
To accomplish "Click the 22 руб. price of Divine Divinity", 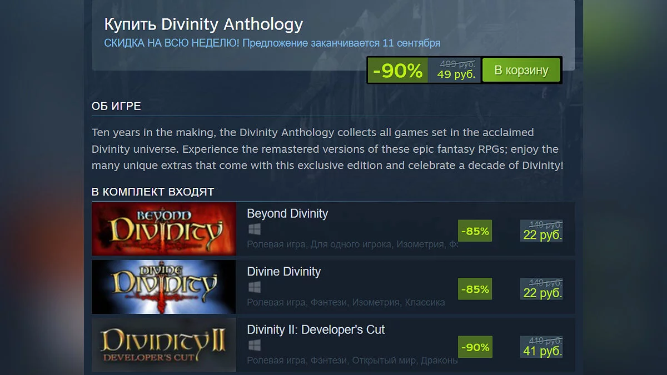I will coord(542,293).
